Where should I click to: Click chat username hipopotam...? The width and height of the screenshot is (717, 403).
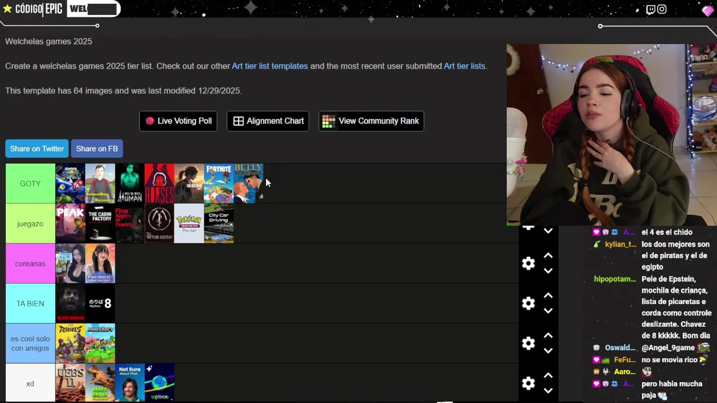point(615,279)
